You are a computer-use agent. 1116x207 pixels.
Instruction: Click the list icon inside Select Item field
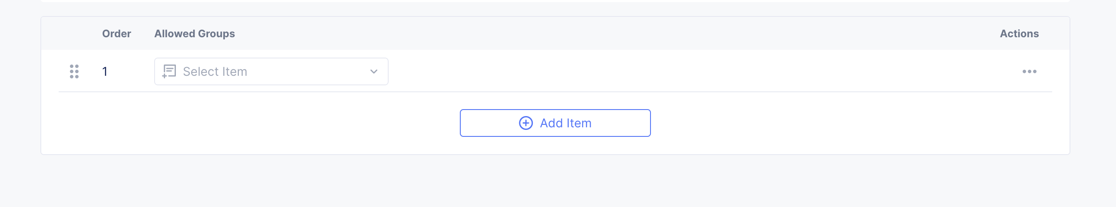pyautogui.click(x=169, y=71)
